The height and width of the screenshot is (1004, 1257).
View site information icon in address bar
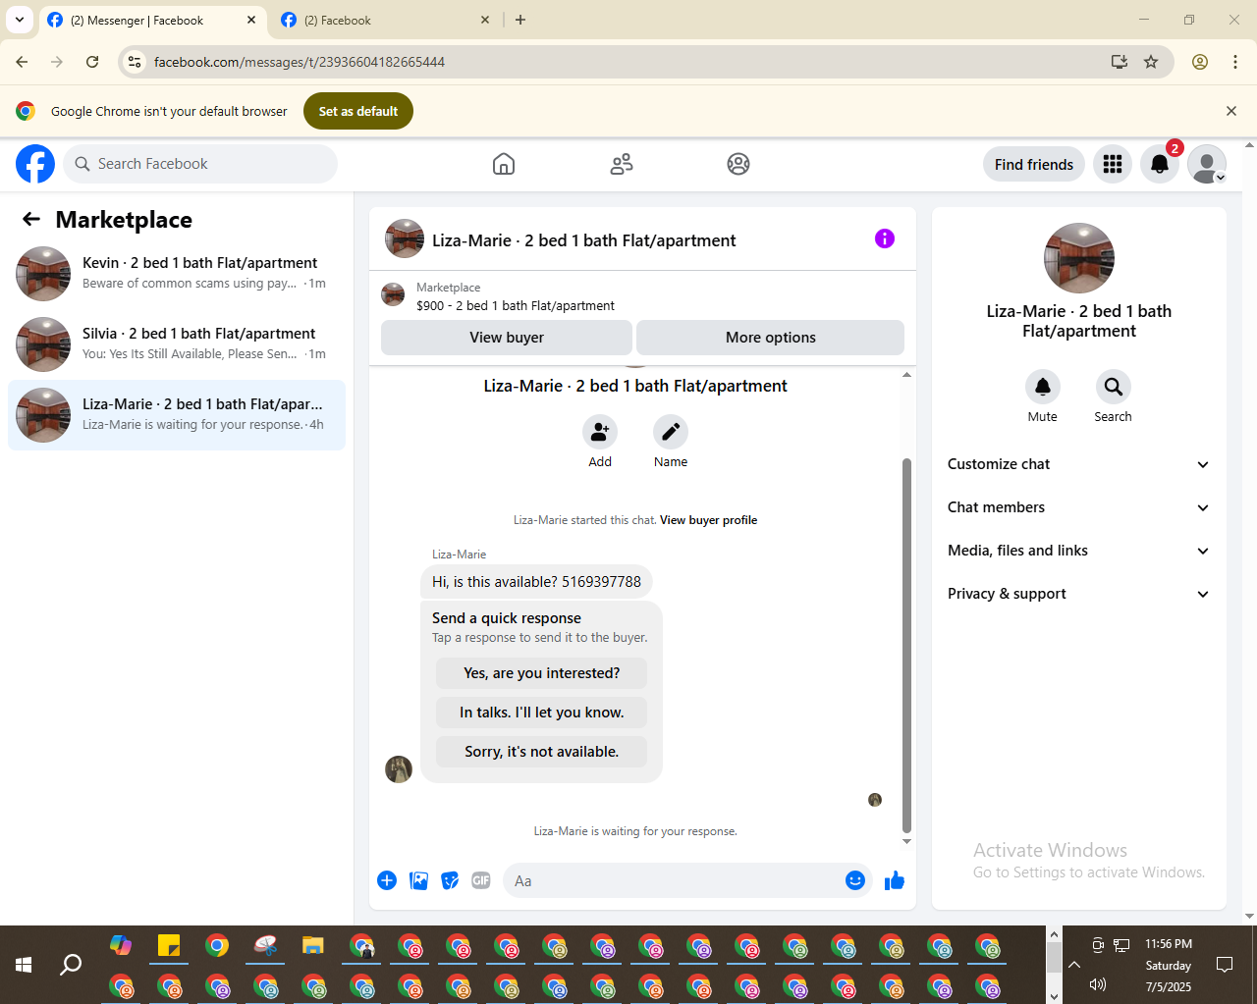(x=136, y=62)
